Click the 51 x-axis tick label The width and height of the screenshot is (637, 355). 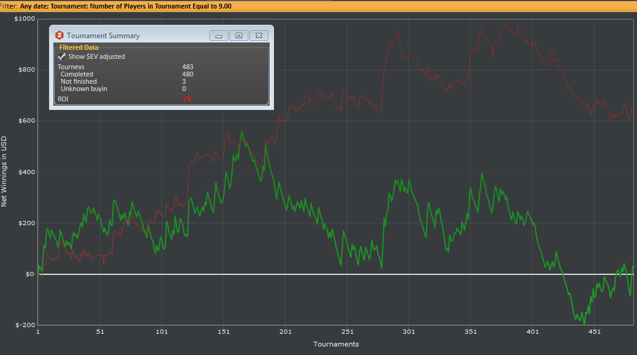(x=100, y=332)
